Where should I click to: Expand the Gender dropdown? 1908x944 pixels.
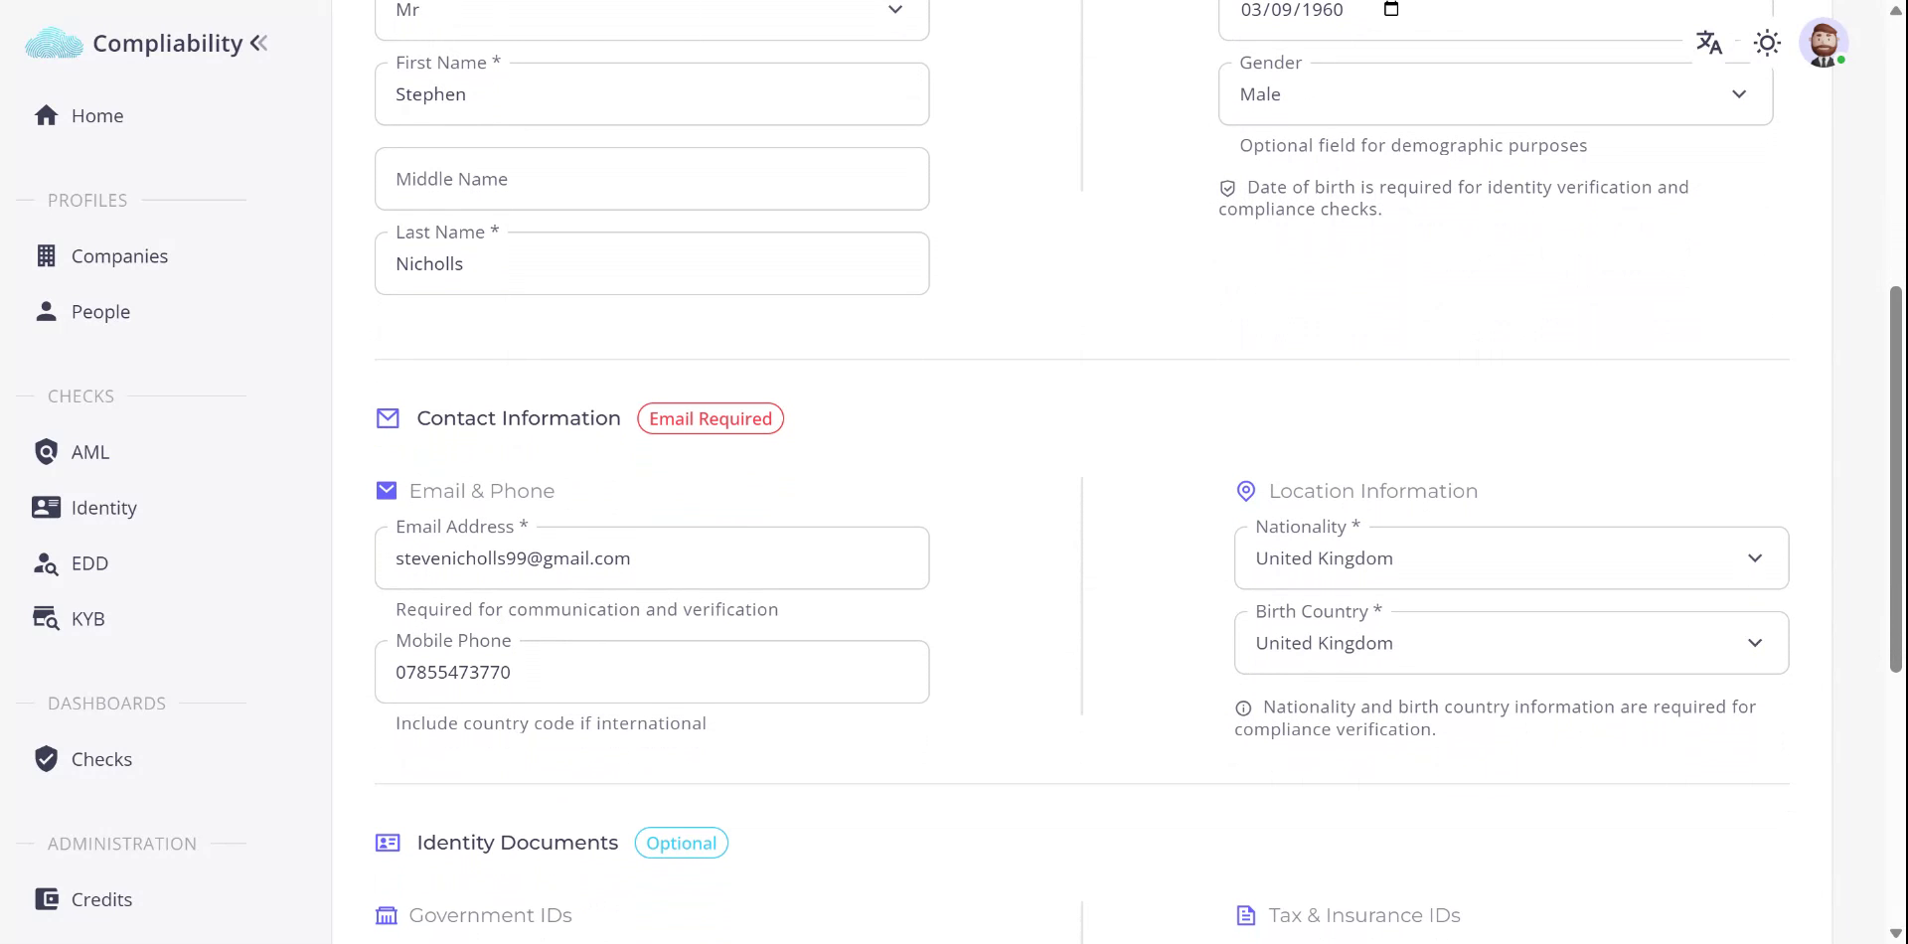(1495, 94)
